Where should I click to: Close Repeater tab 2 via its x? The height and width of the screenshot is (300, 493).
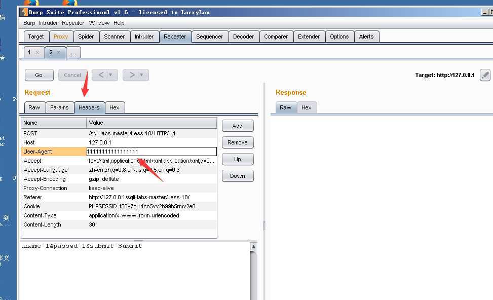(x=58, y=53)
